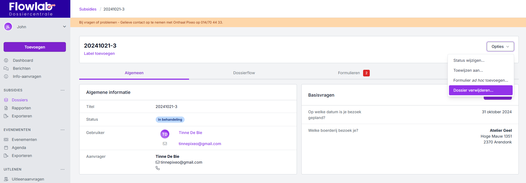
Task: Open the Evenementen section three-dot menu
Action: coord(63,130)
